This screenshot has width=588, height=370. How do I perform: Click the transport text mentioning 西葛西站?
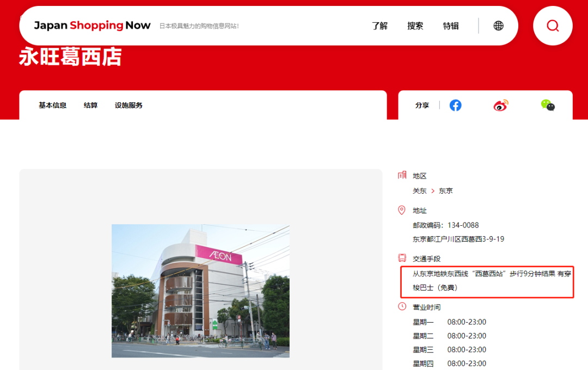pos(492,281)
